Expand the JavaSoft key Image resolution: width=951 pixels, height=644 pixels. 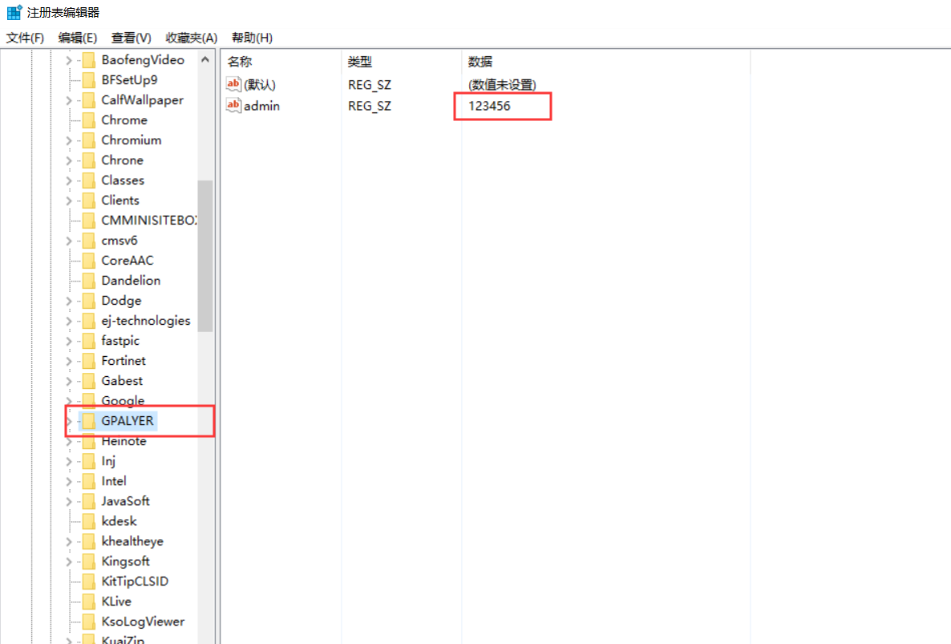pos(68,501)
